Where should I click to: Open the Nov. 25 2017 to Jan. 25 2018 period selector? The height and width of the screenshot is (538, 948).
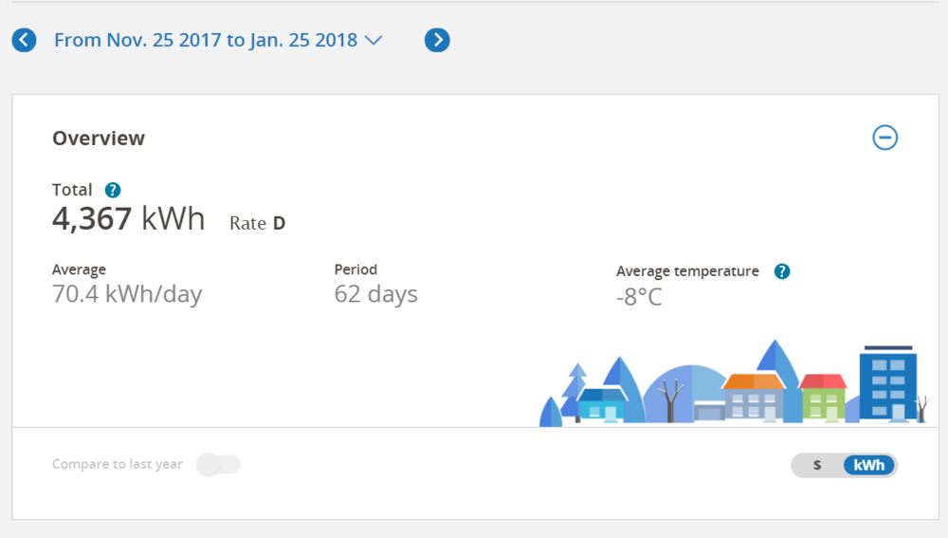206,40
